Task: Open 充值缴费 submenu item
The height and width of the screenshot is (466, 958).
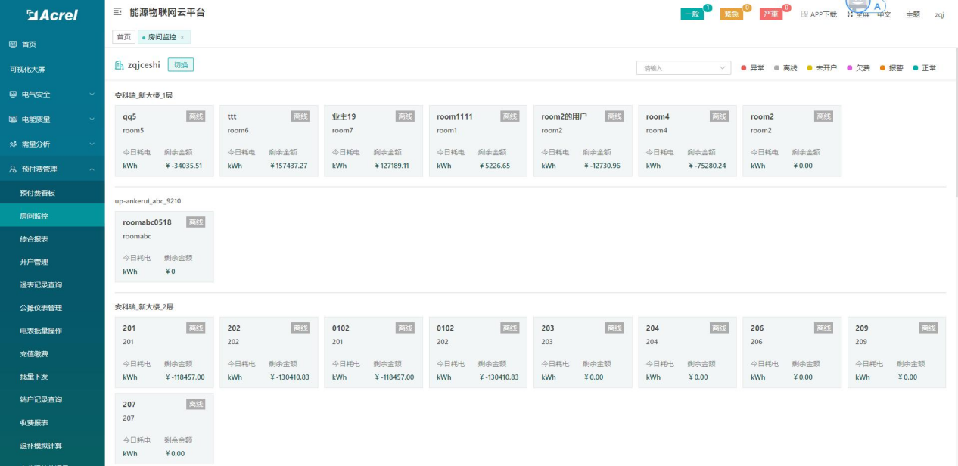Action: pyautogui.click(x=52, y=353)
